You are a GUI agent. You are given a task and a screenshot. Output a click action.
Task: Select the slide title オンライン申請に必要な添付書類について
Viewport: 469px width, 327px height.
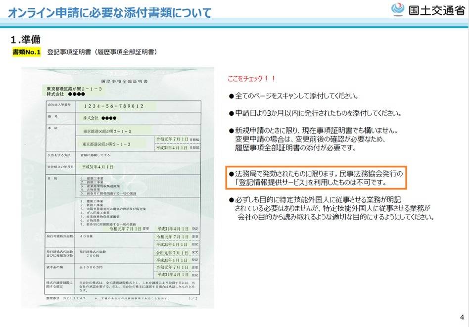click(110, 12)
